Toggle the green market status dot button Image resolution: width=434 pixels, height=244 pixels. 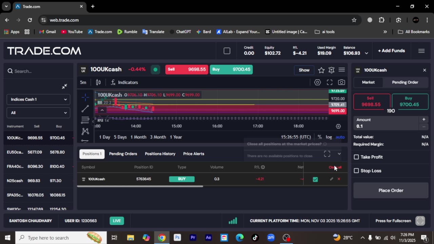click(x=155, y=69)
